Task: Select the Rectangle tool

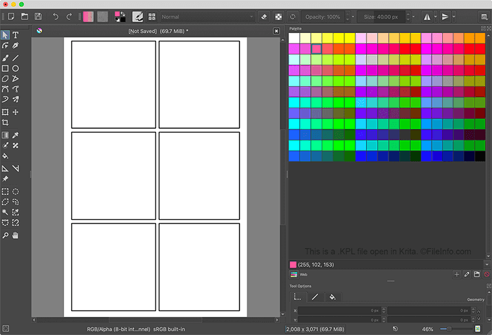Action: click(5, 69)
